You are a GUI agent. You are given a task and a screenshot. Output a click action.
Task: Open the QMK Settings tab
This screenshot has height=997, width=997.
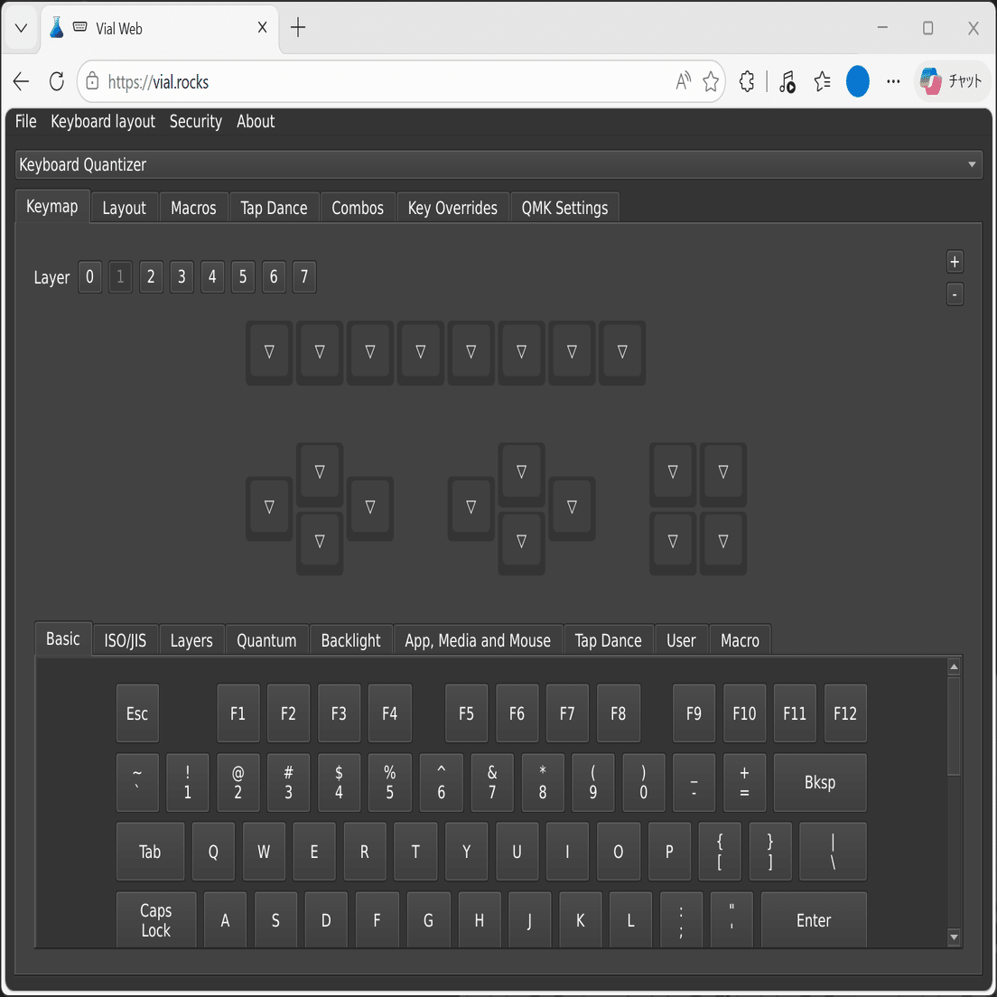(x=564, y=208)
